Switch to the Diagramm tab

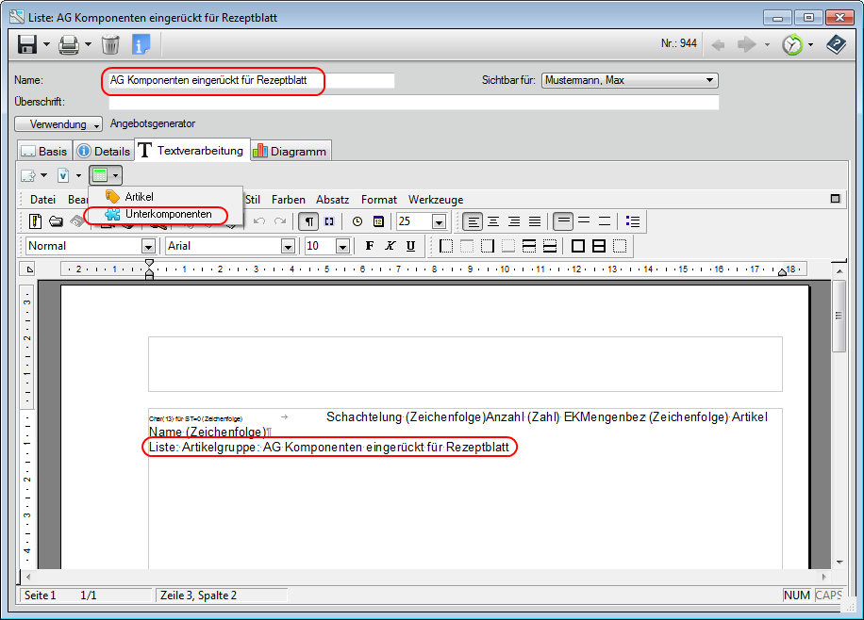291,151
